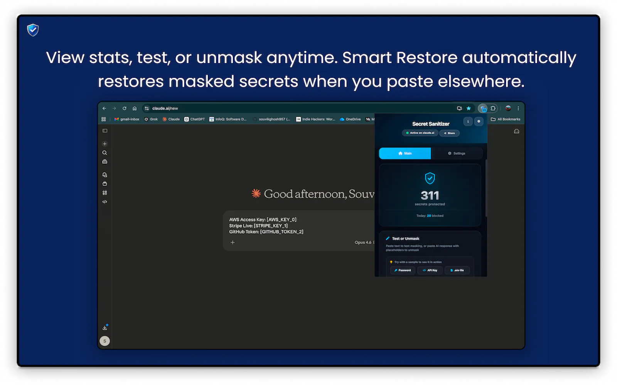The height and width of the screenshot is (385, 617).
Task: Open the Opus 4.6 model selector
Action: tap(364, 243)
